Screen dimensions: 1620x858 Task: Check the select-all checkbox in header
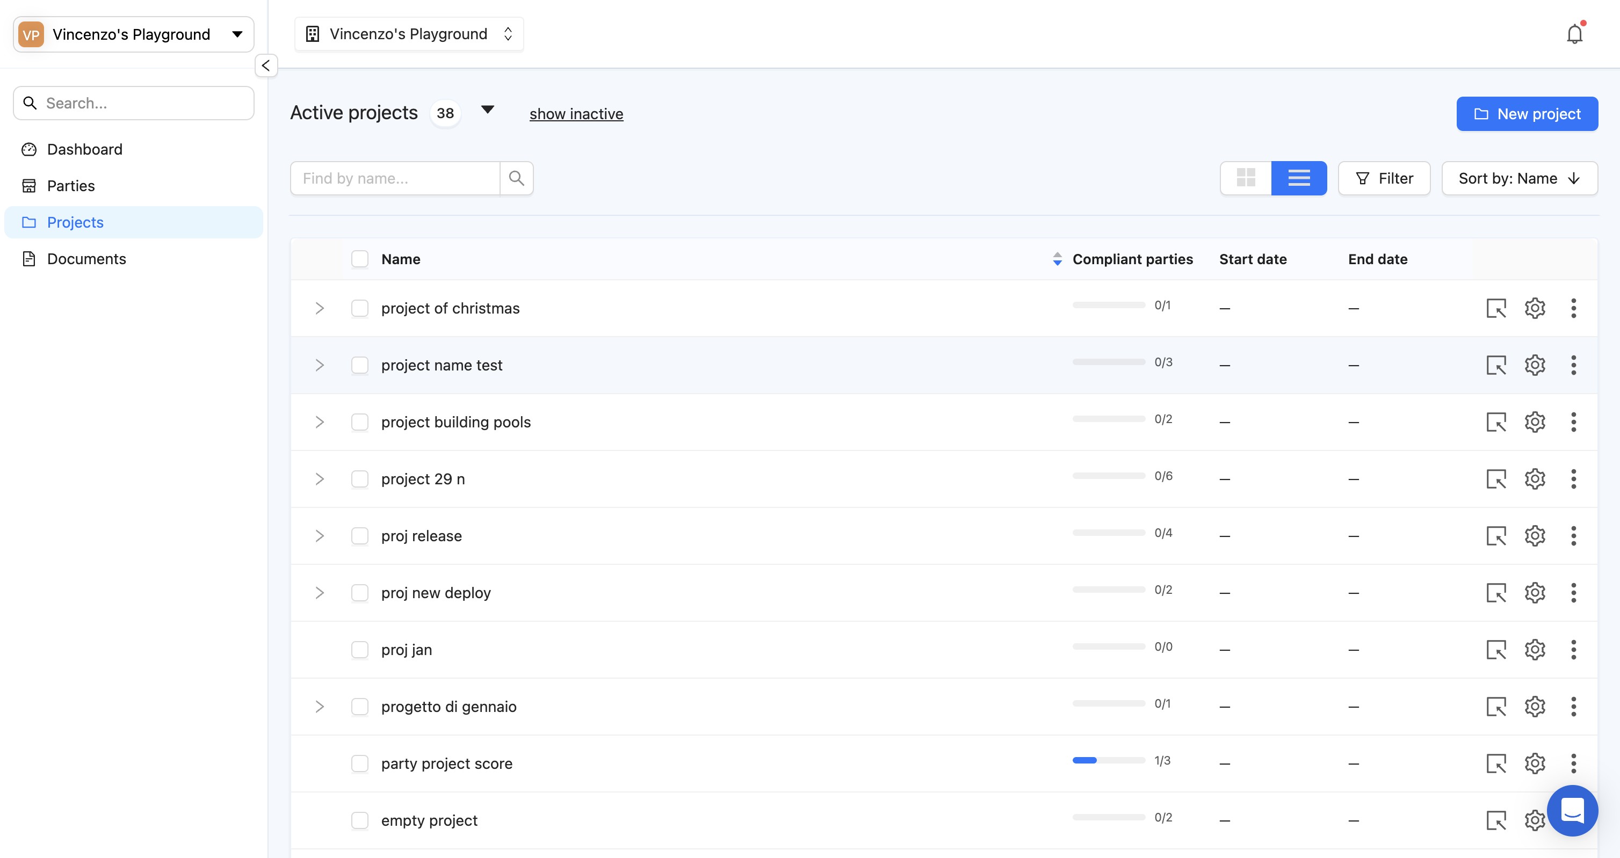[360, 259]
